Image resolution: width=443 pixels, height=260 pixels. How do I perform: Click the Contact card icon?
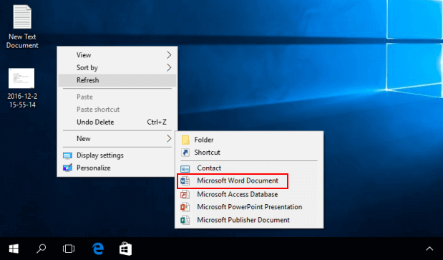[x=185, y=168]
